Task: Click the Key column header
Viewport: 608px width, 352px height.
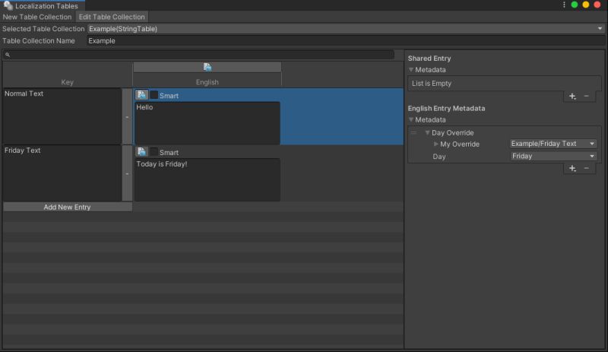Action: pos(68,82)
